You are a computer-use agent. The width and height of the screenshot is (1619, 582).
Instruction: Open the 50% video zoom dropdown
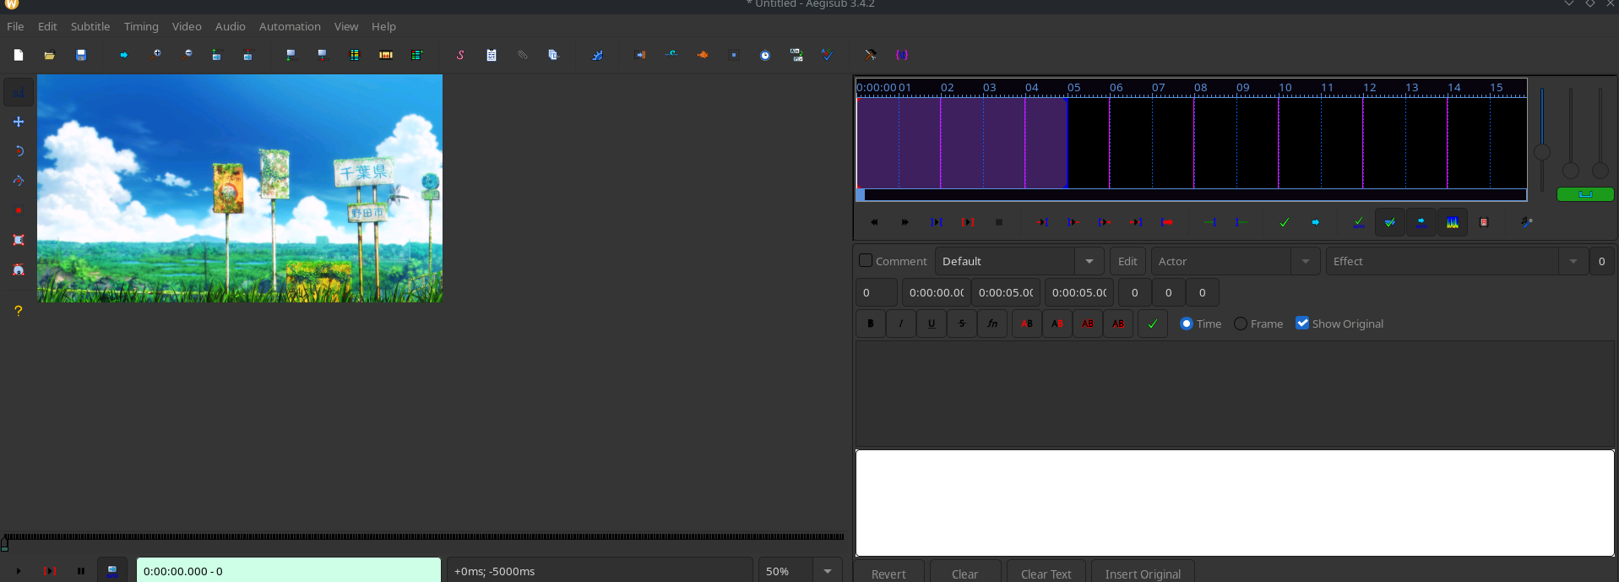coord(827,571)
